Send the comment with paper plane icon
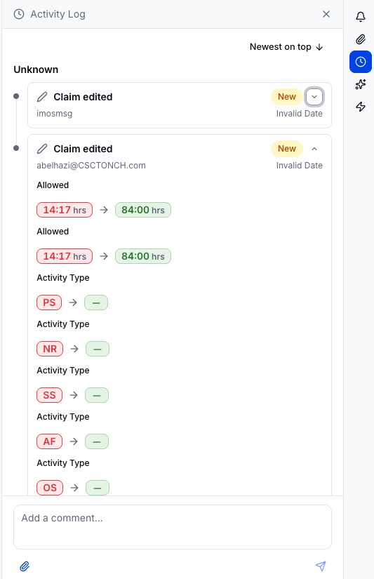The width and height of the screenshot is (374, 579). point(321,566)
